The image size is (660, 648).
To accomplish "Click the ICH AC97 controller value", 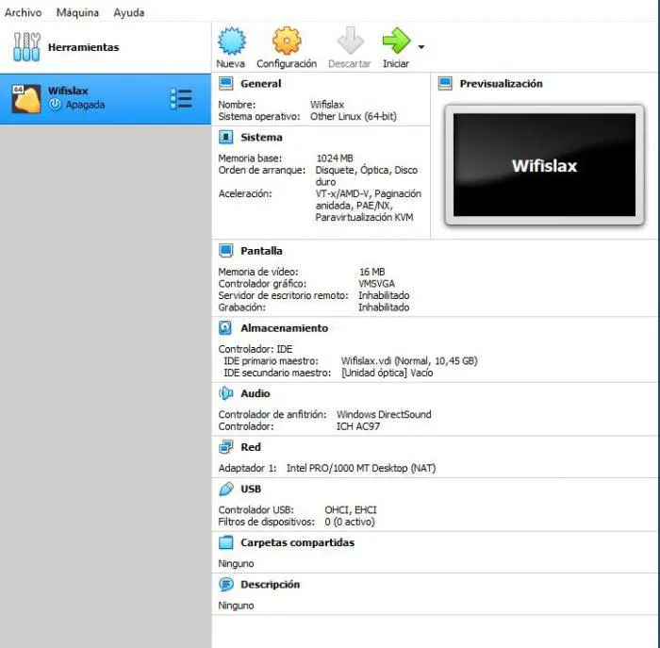I will tap(358, 426).
